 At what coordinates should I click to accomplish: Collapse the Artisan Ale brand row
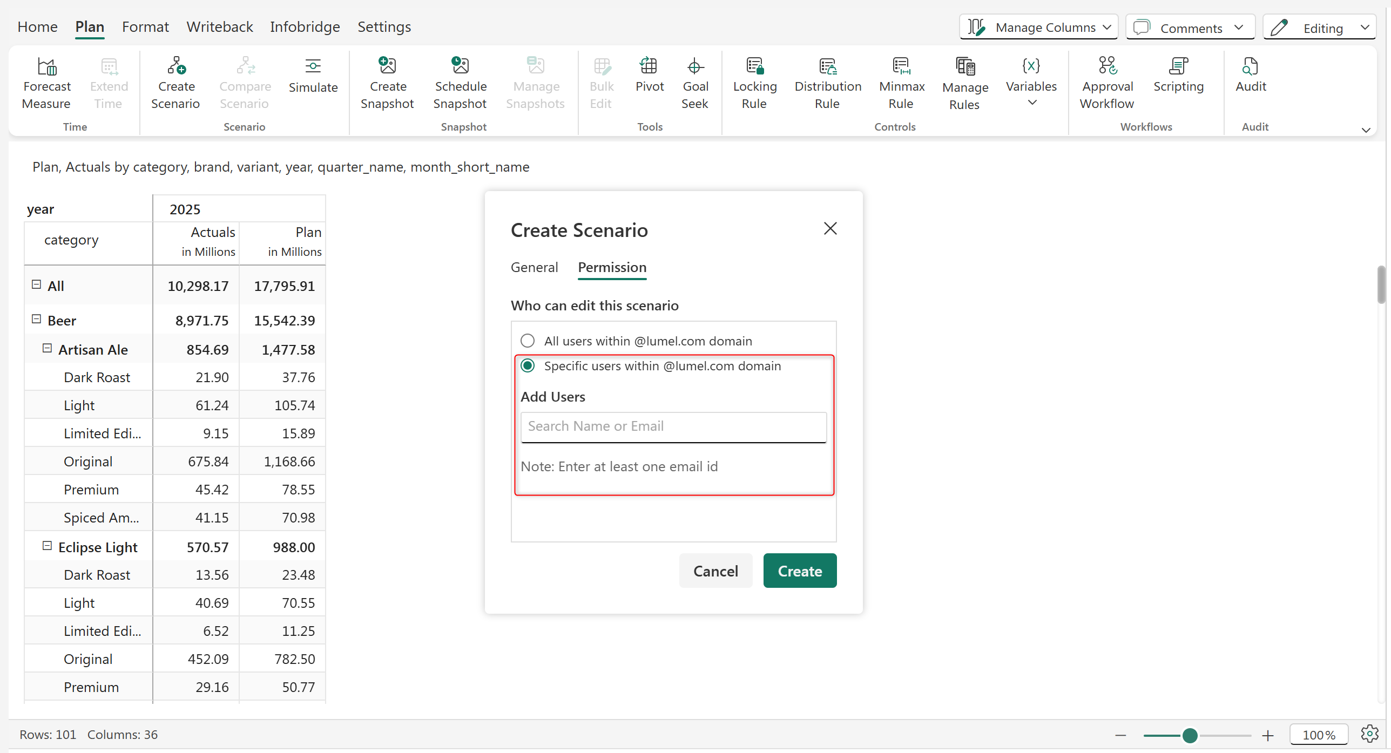coord(47,348)
